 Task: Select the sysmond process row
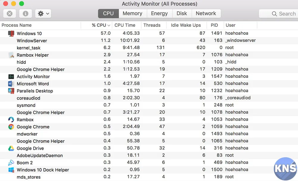click(149, 105)
